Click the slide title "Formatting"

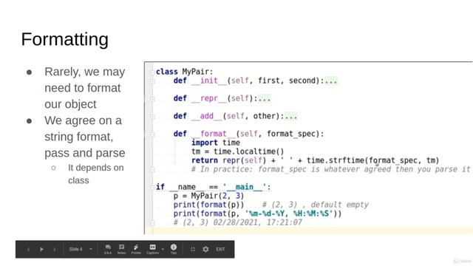coord(65,39)
